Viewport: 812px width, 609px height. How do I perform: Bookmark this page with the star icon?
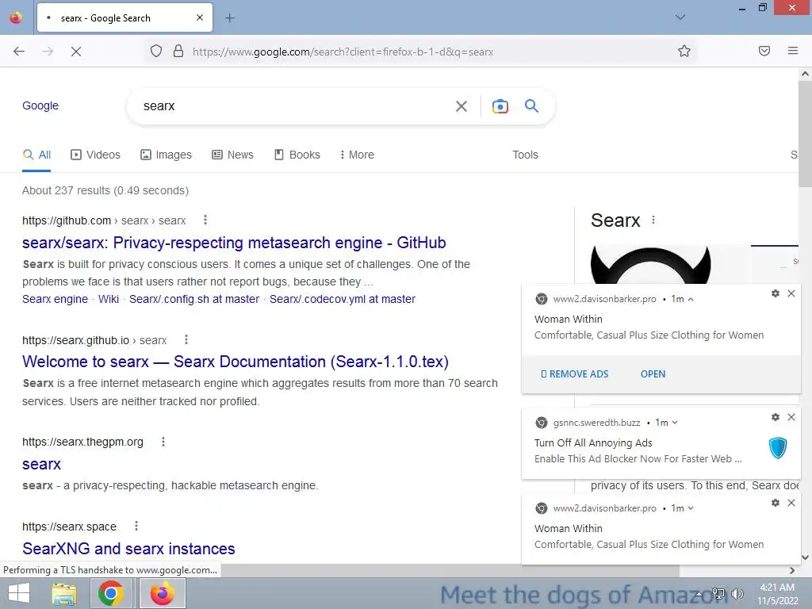(x=684, y=51)
